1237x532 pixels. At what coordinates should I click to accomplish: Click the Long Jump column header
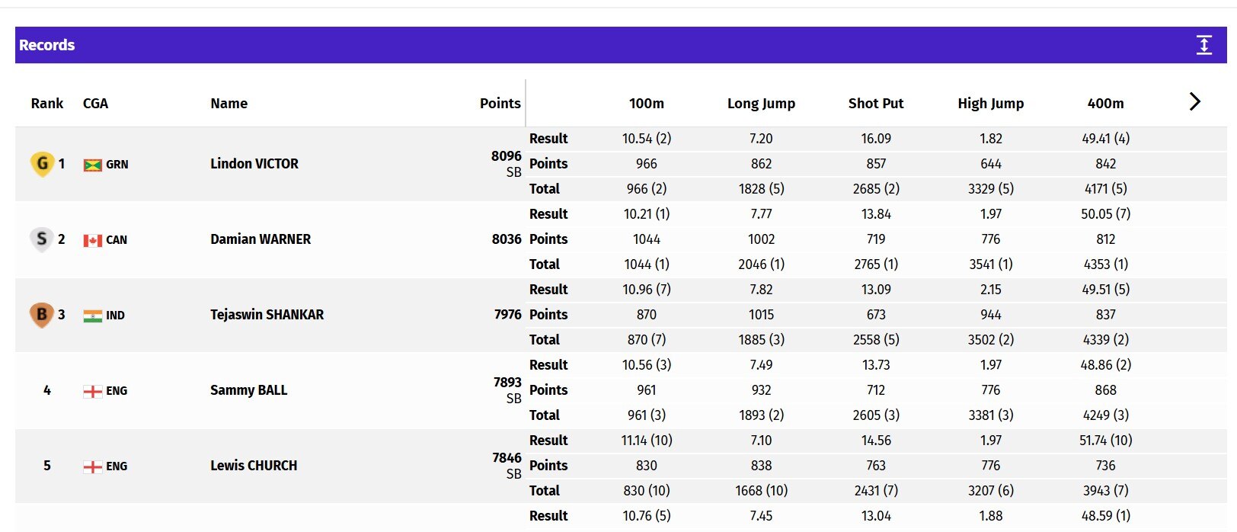coord(761,103)
